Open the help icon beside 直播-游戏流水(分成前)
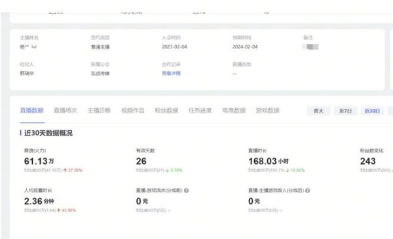The image size is (393, 239). coord(186,191)
